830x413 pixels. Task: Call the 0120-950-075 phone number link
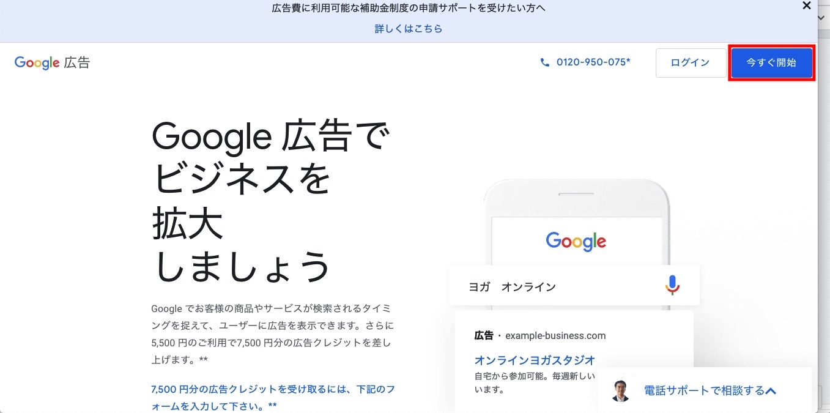(x=593, y=62)
